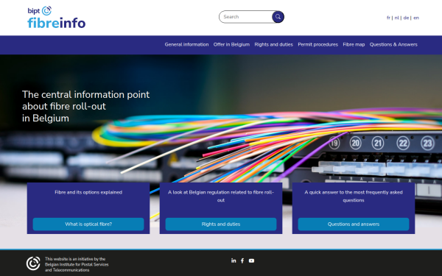The width and height of the screenshot is (442, 276).
Task: Switch language to Dutch (nl)
Action: click(396, 18)
